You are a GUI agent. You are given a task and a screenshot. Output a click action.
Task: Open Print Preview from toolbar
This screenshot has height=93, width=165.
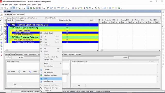coord(5,8)
